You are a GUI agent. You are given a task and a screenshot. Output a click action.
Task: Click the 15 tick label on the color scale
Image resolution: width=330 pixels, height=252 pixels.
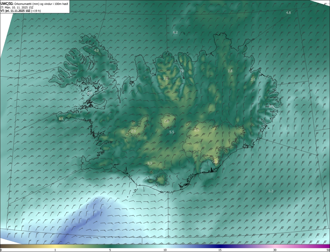click(220, 250)
